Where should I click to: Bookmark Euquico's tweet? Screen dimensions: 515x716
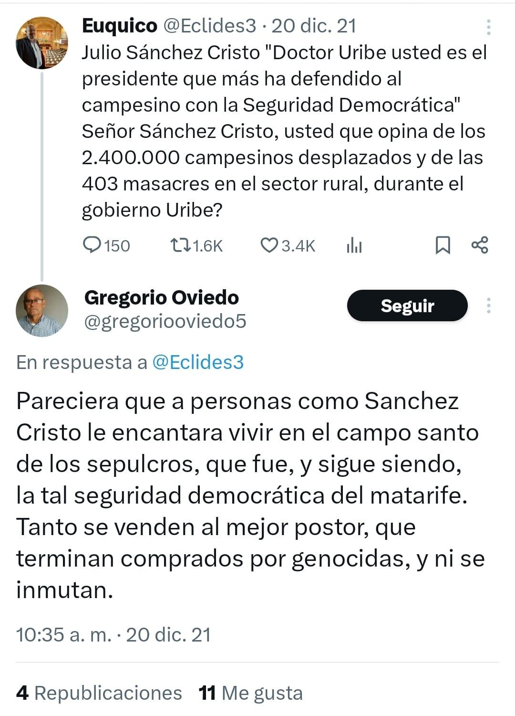[x=443, y=245]
